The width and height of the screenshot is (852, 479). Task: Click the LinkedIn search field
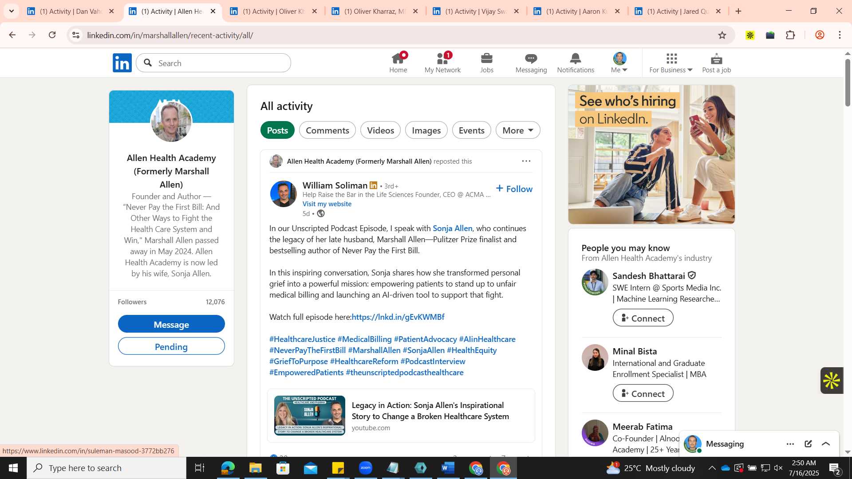[213, 63]
